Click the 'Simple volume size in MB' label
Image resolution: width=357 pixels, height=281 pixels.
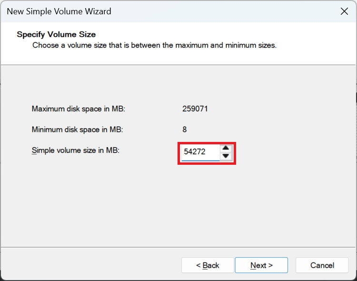[x=76, y=151]
